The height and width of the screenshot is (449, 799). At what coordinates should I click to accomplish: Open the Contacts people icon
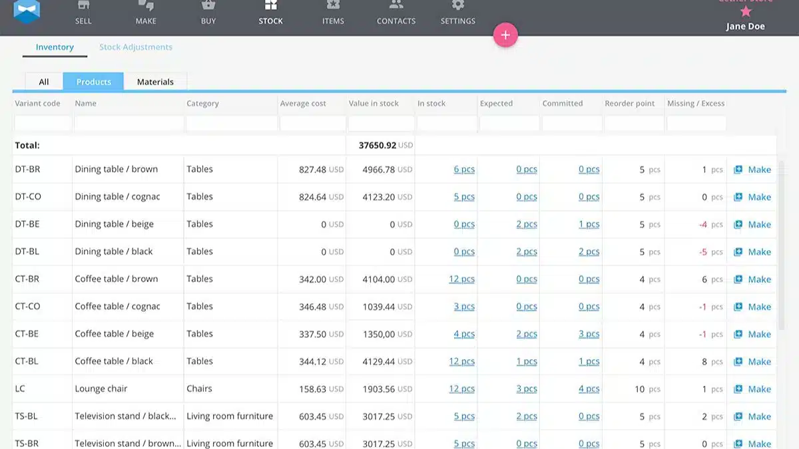[x=396, y=6]
